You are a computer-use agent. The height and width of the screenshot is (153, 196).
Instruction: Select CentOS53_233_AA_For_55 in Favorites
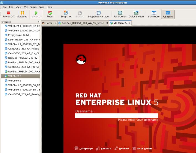(20, 67)
